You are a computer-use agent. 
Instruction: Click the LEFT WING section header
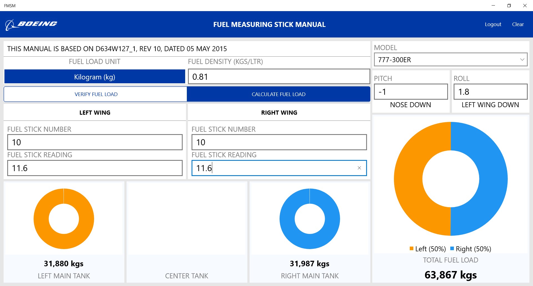tap(95, 112)
